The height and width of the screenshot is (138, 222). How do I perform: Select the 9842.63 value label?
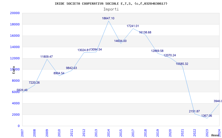point(72,68)
